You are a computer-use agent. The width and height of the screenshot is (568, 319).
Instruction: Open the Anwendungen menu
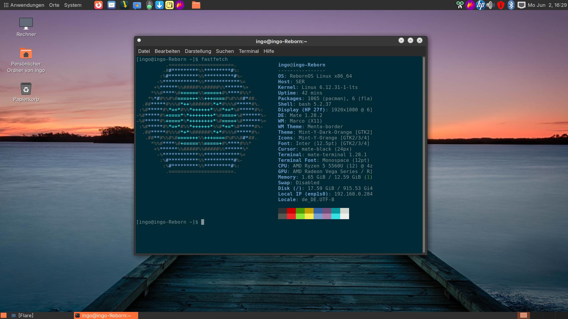[24, 5]
